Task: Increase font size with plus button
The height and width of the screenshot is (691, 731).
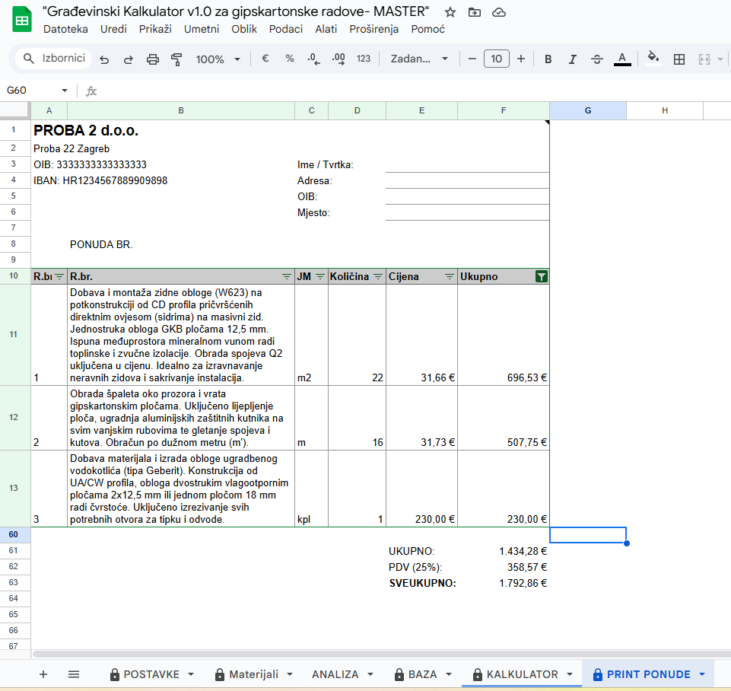Action: (521, 59)
